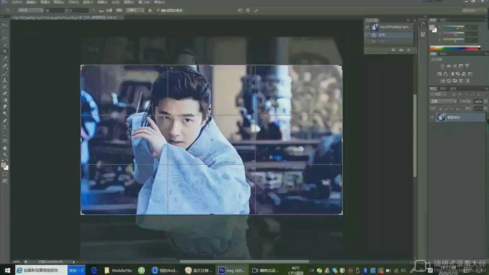489x275 pixels.
Task: Open the fill percentage arrow
Action: (486, 109)
